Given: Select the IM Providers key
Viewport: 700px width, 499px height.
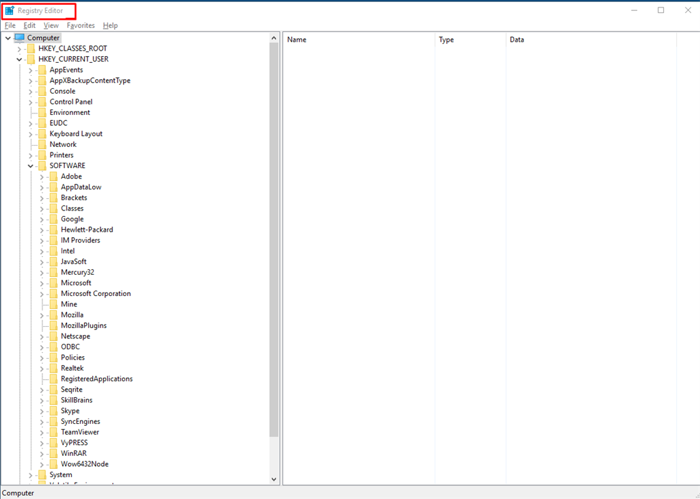Looking at the screenshot, I should point(81,240).
